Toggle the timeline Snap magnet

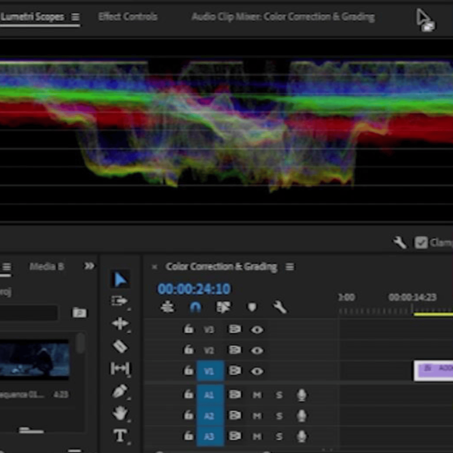pyautogui.click(x=195, y=307)
